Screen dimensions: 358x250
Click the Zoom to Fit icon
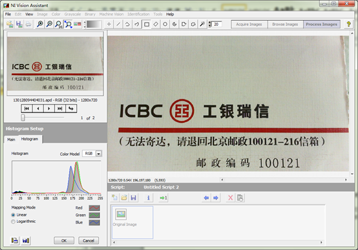tap(68, 24)
